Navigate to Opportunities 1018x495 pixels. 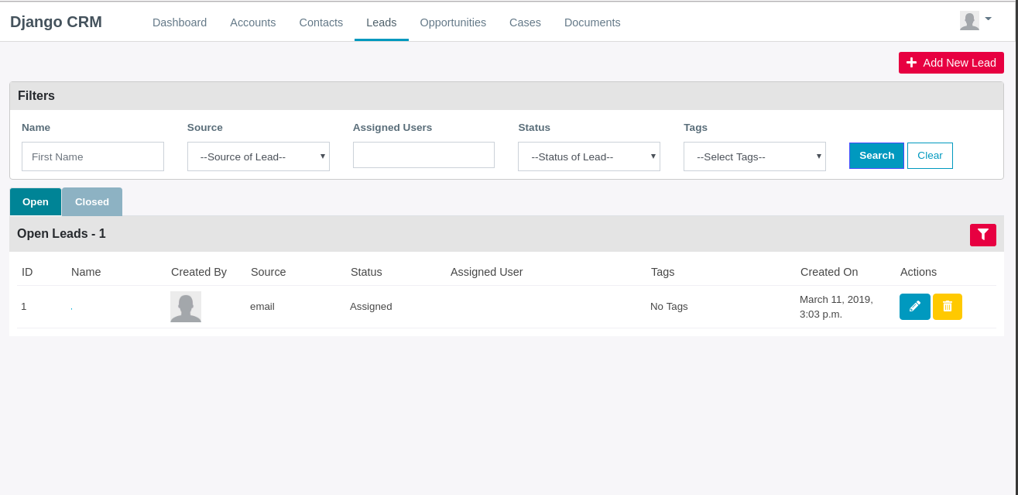[453, 22]
